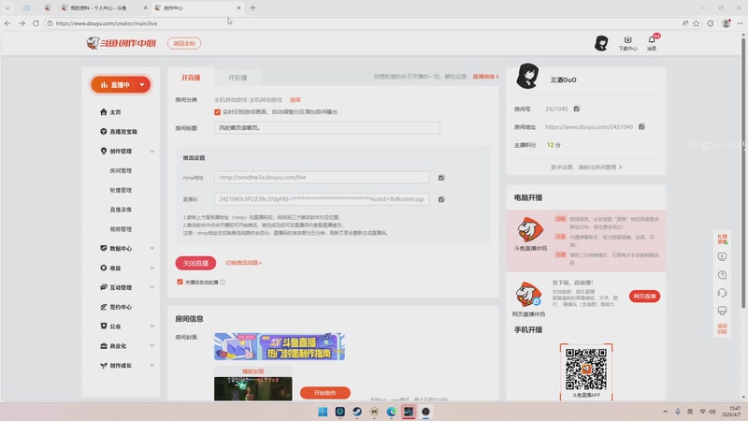Click the 网页直播 button

point(644,297)
